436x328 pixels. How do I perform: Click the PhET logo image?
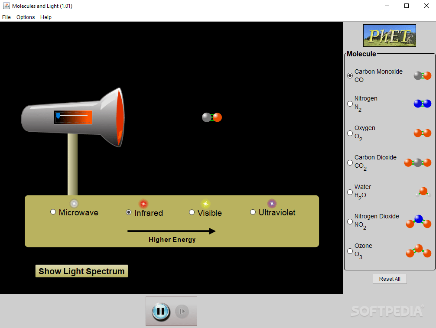[389, 35]
